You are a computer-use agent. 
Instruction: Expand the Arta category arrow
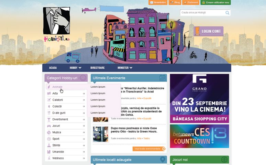[x=84, y=93]
